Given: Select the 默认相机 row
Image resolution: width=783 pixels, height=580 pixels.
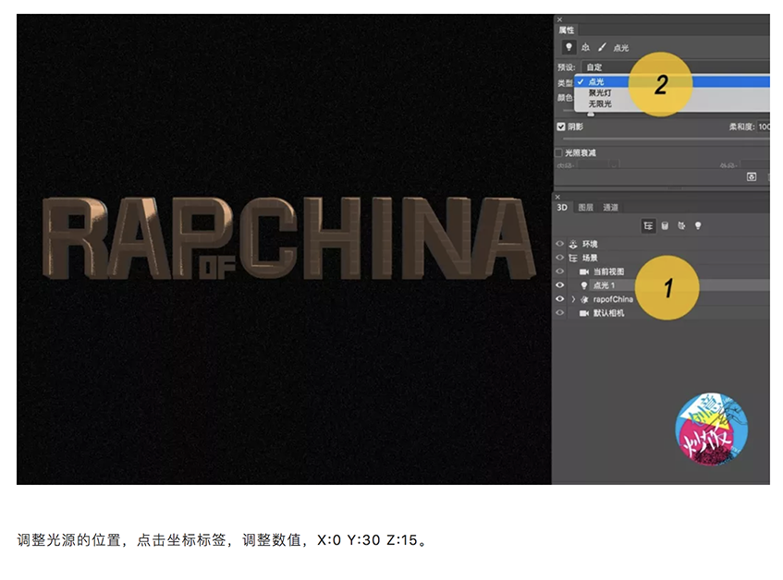Looking at the screenshot, I should (661, 313).
